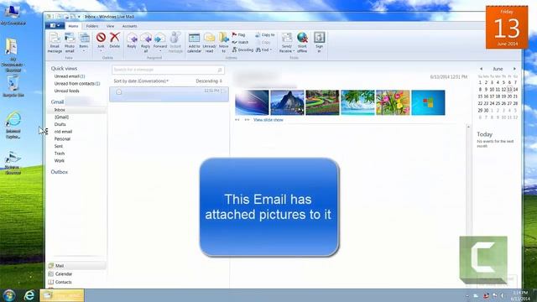537x302 pixels.
Task: Create a new Photo email
Action: [70, 43]
